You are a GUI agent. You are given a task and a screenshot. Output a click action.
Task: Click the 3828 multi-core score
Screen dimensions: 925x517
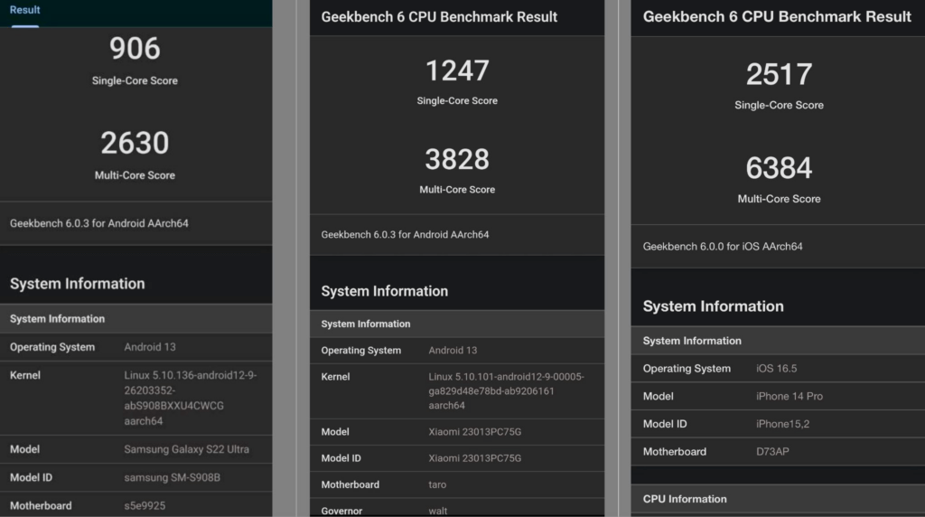[457, 159]
